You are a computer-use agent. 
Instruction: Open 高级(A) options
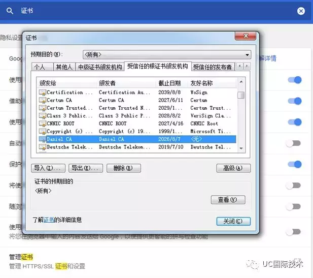233,168
